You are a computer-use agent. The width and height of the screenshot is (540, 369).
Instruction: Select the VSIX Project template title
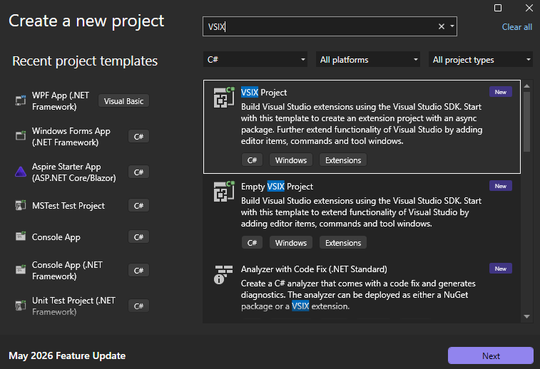[x=264, y=93]
